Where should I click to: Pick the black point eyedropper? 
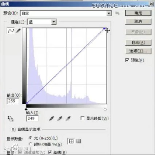(x=51, y=118)
